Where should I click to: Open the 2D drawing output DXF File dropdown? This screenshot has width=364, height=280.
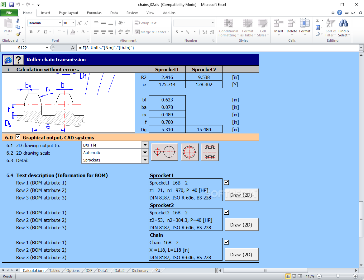[145, 145]
